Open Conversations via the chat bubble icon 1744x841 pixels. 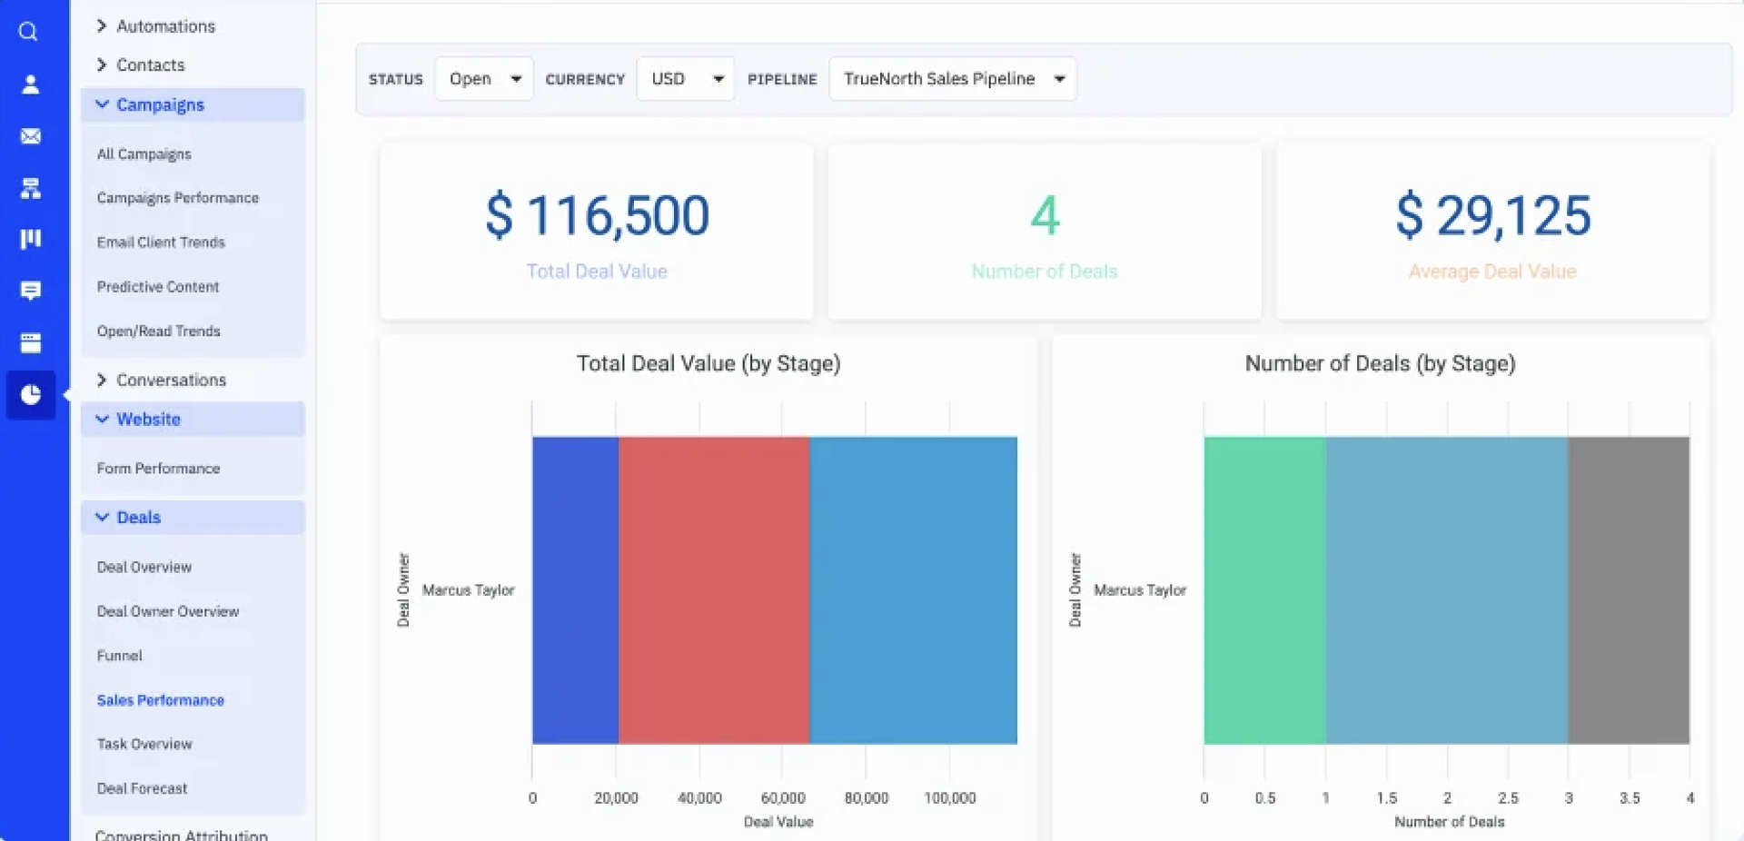click(x=30, y=291)
